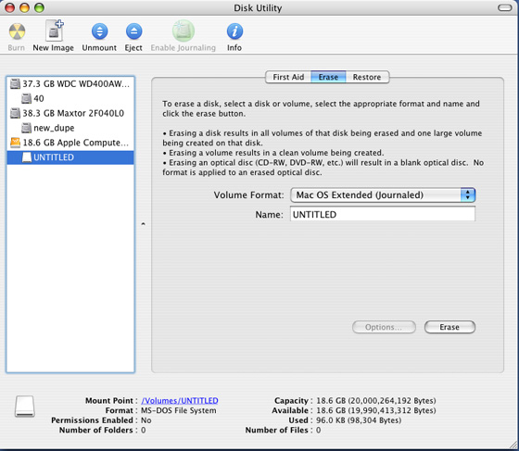The width and height of the screenshot is (519, 451).
Task: Select the Erase tab
Action: tap(328, 77)
